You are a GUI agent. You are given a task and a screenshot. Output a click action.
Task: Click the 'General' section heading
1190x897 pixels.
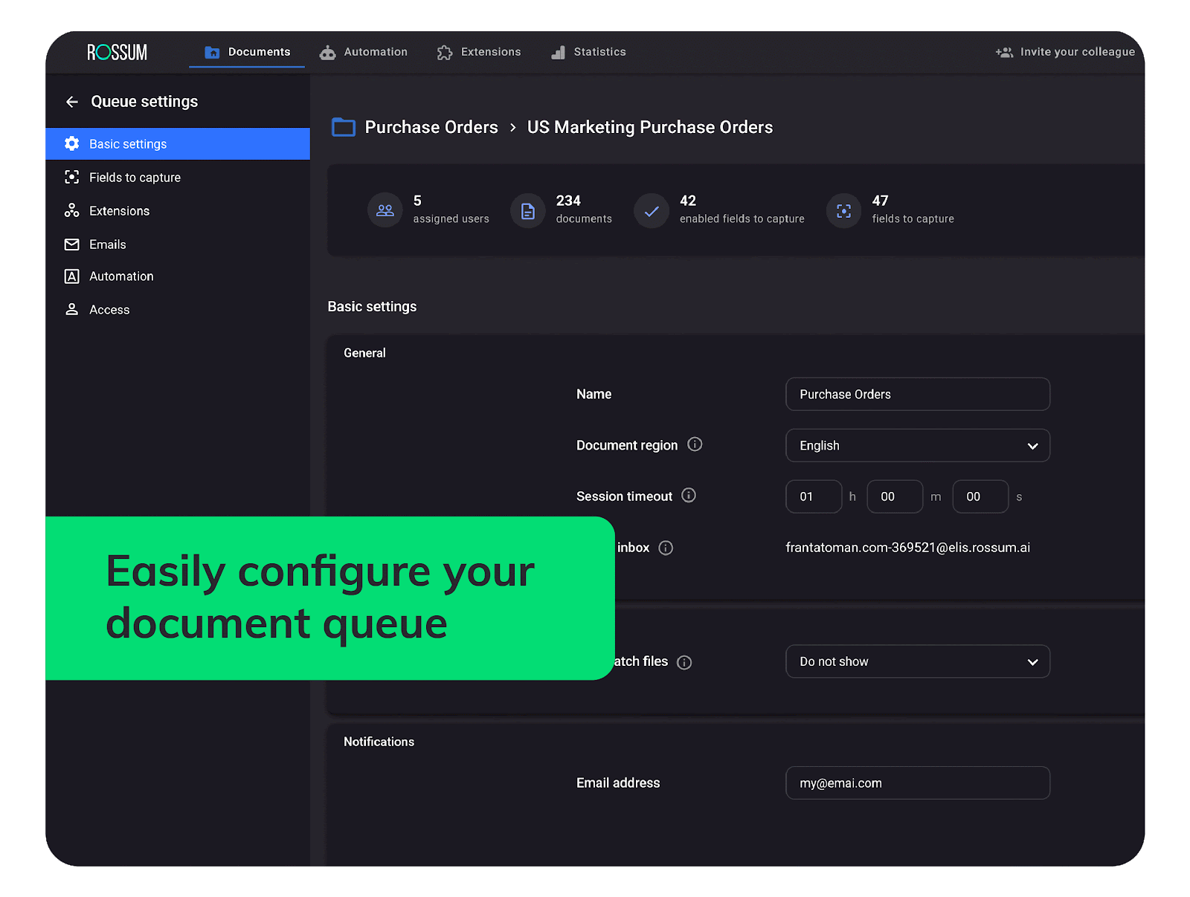coord(364,353)
